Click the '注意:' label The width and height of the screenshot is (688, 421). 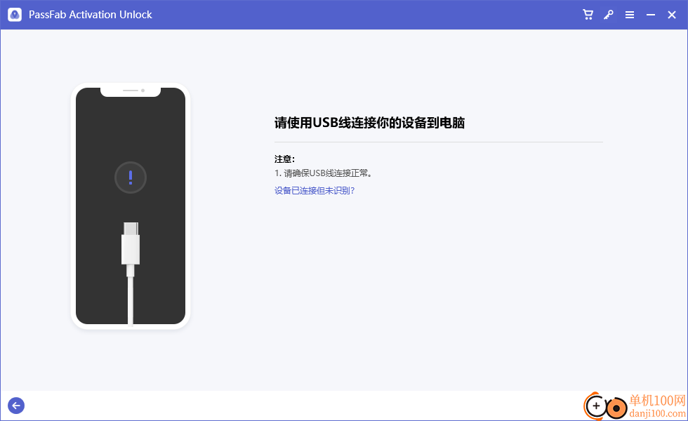coord(285,159)
